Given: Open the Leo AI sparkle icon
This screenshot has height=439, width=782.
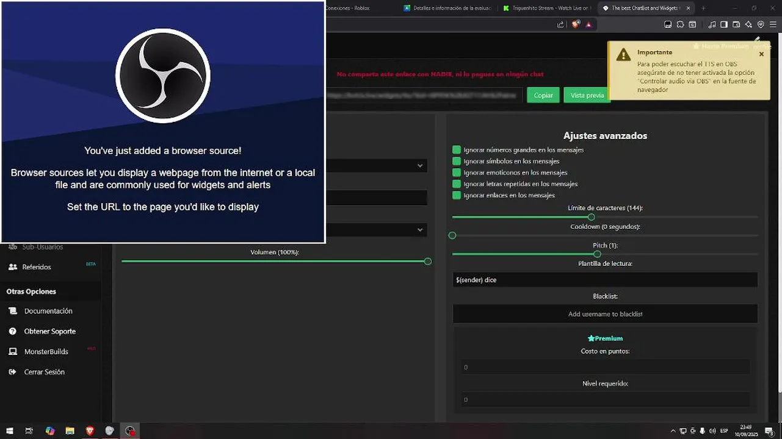Looking at the screenshot, I should 748,24.
